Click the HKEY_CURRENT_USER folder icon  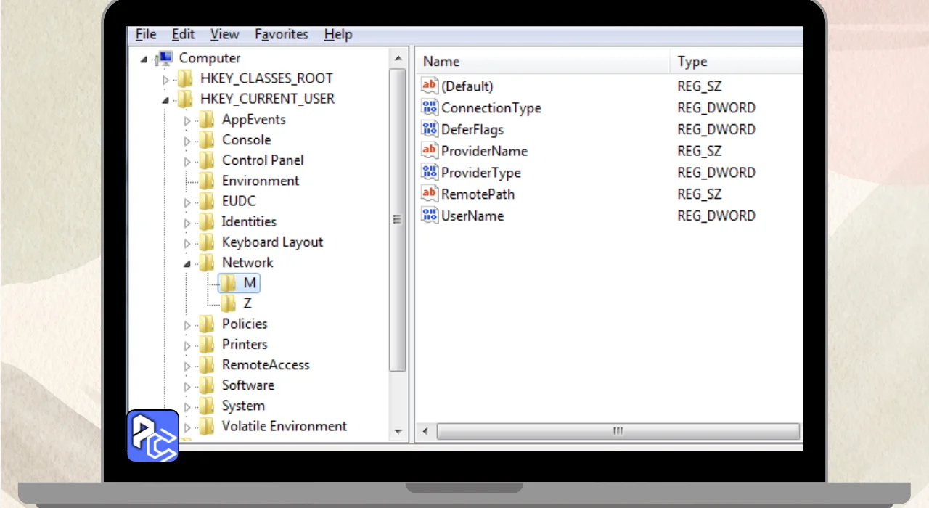[186, 99]
